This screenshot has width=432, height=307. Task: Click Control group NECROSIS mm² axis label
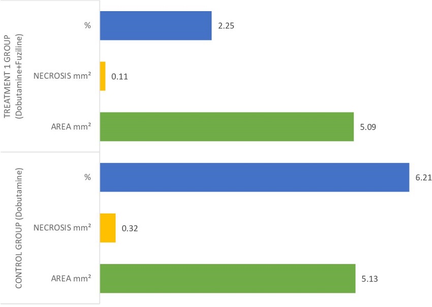click(x=62, y=228)
